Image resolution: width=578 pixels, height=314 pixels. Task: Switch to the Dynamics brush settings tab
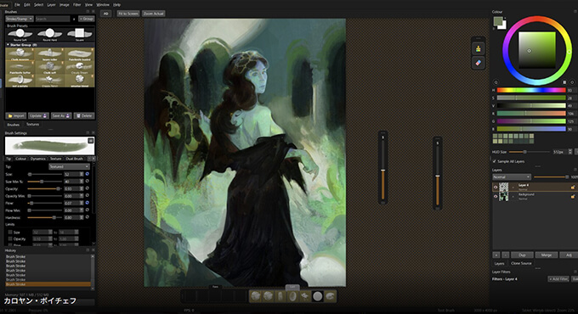38,159
